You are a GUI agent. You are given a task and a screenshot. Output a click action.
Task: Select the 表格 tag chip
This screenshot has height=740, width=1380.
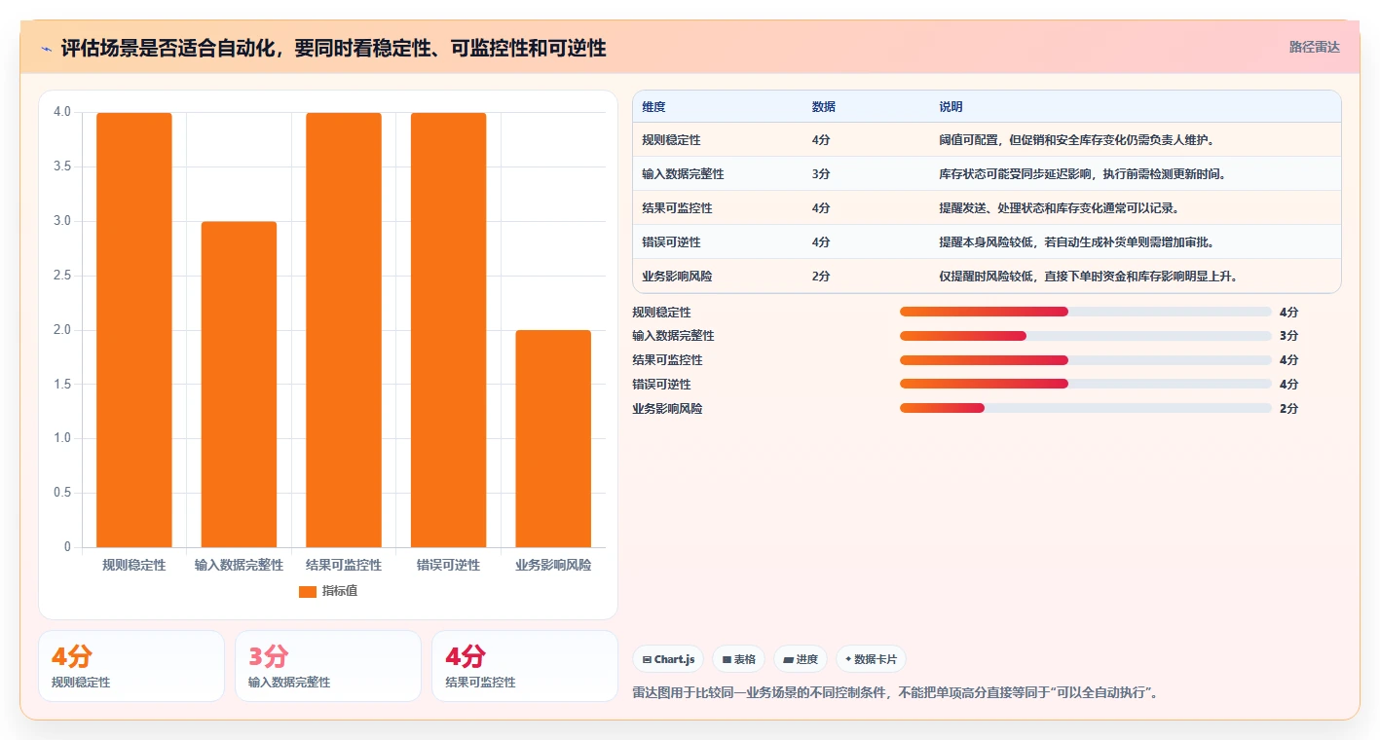739,659
